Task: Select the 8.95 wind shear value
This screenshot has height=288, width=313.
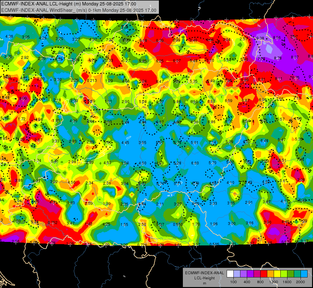Action: (x=126, y=40)
